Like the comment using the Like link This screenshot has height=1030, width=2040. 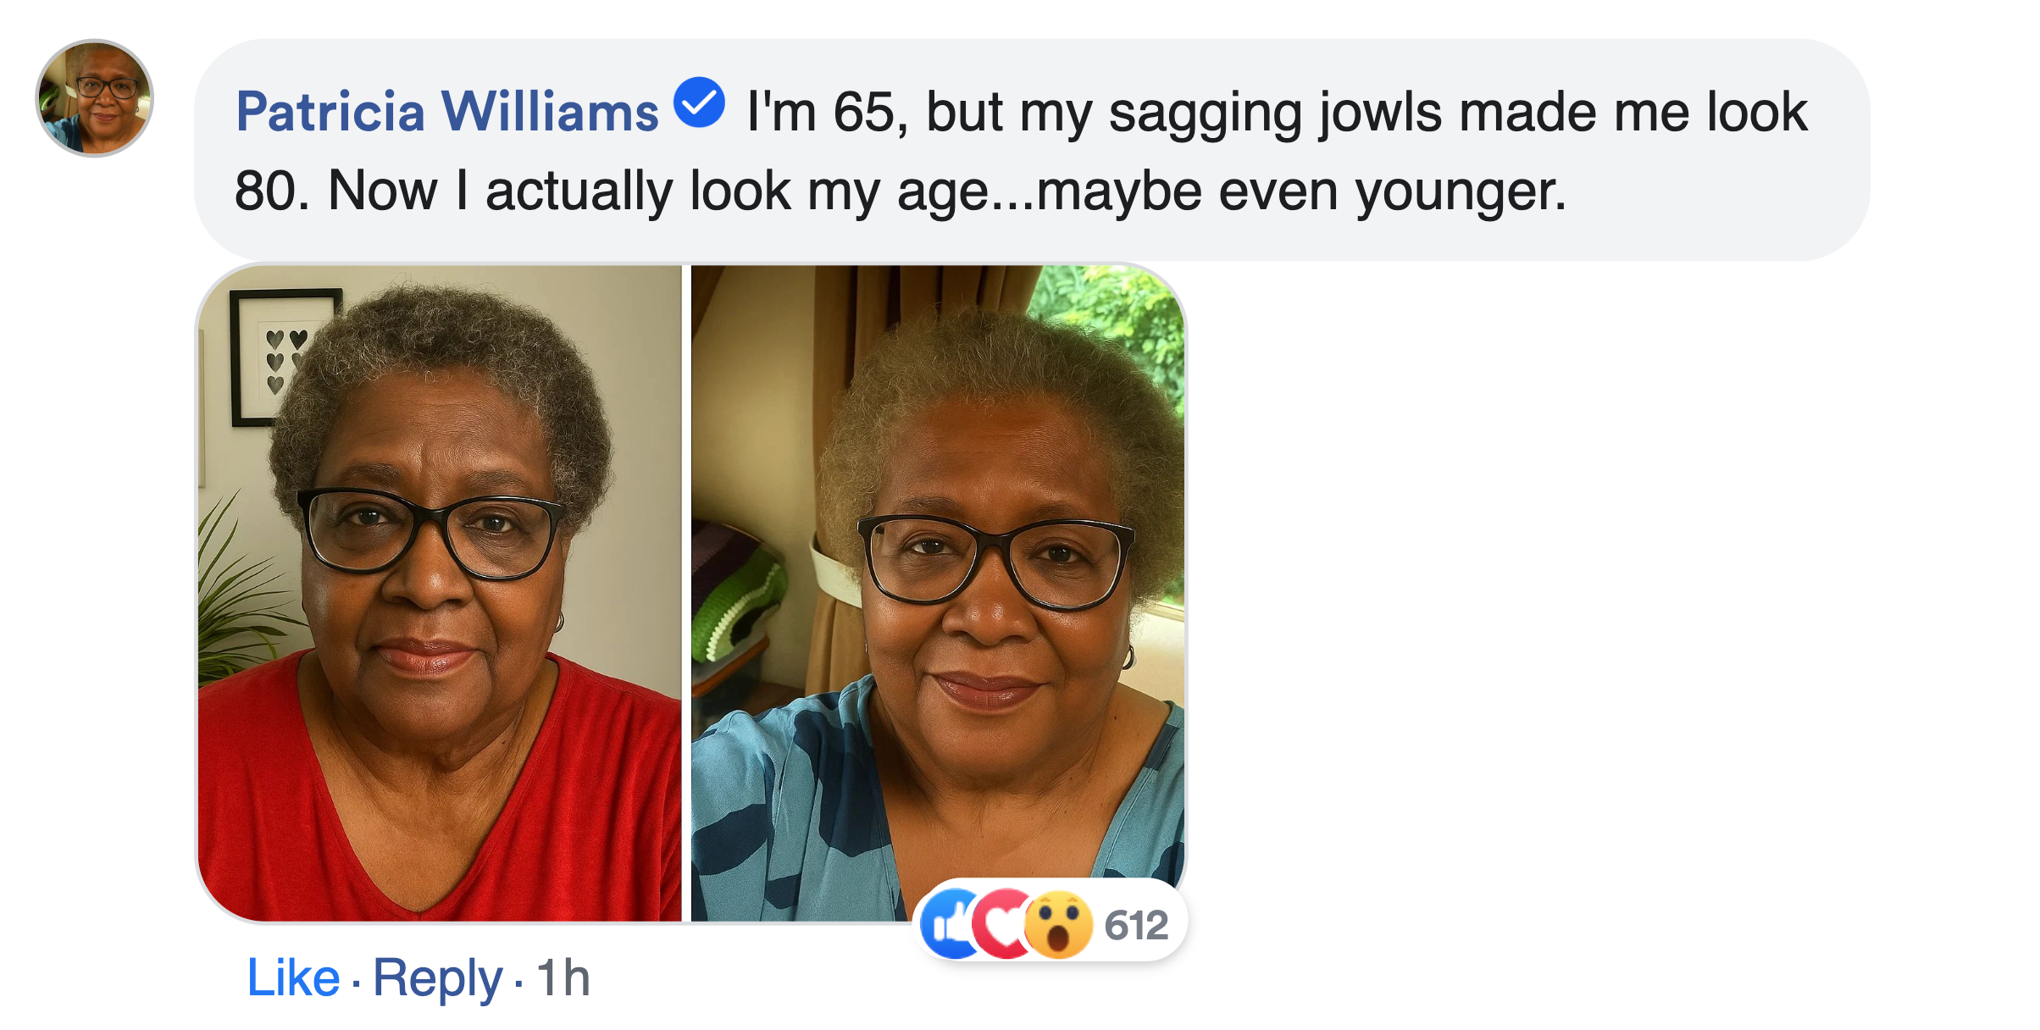[292, 978]
